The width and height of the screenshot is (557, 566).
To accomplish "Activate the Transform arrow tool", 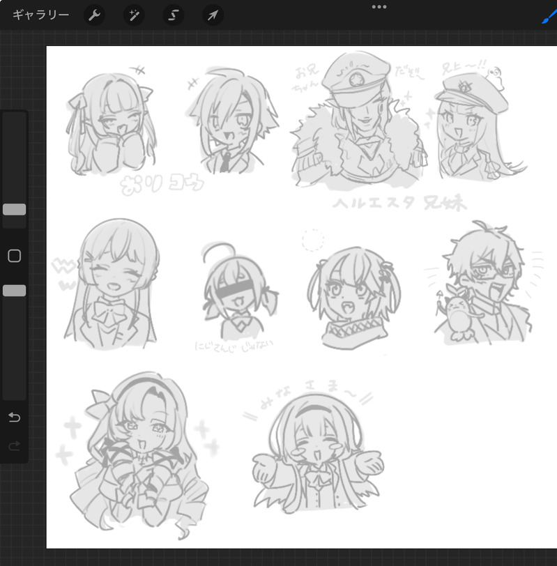I will click(213, 15).
